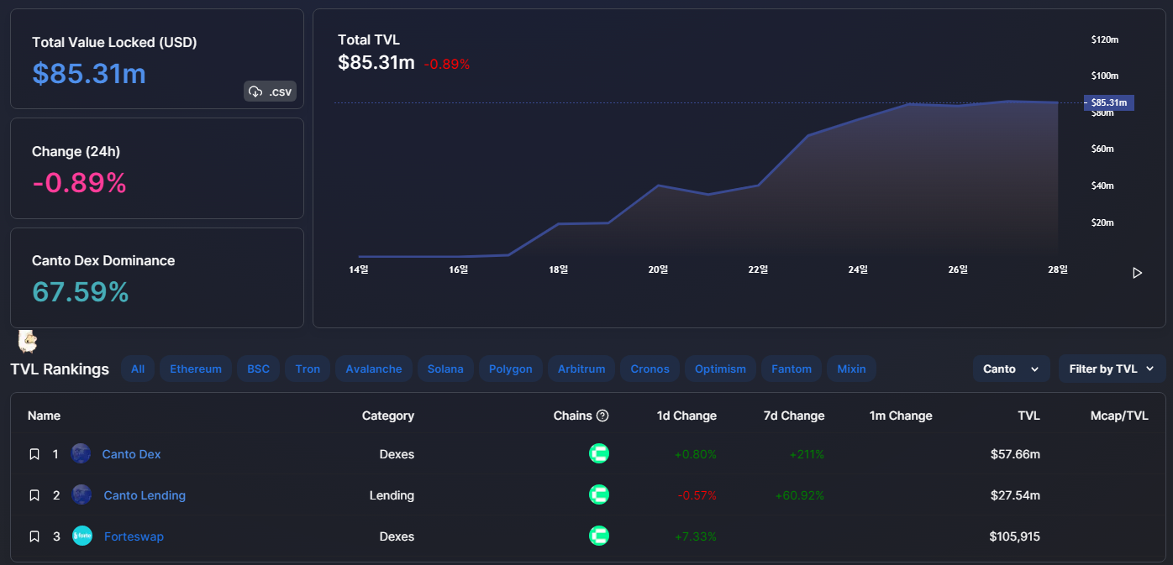
Task: Click Canto chain icon in Canto Lending row
Action: (599, 494)
